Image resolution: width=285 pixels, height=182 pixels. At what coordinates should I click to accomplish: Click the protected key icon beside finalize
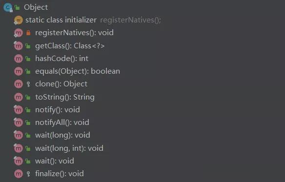click(28, 174)
